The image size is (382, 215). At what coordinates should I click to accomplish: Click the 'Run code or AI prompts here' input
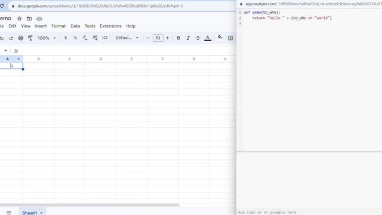click(x=309, y=213)
